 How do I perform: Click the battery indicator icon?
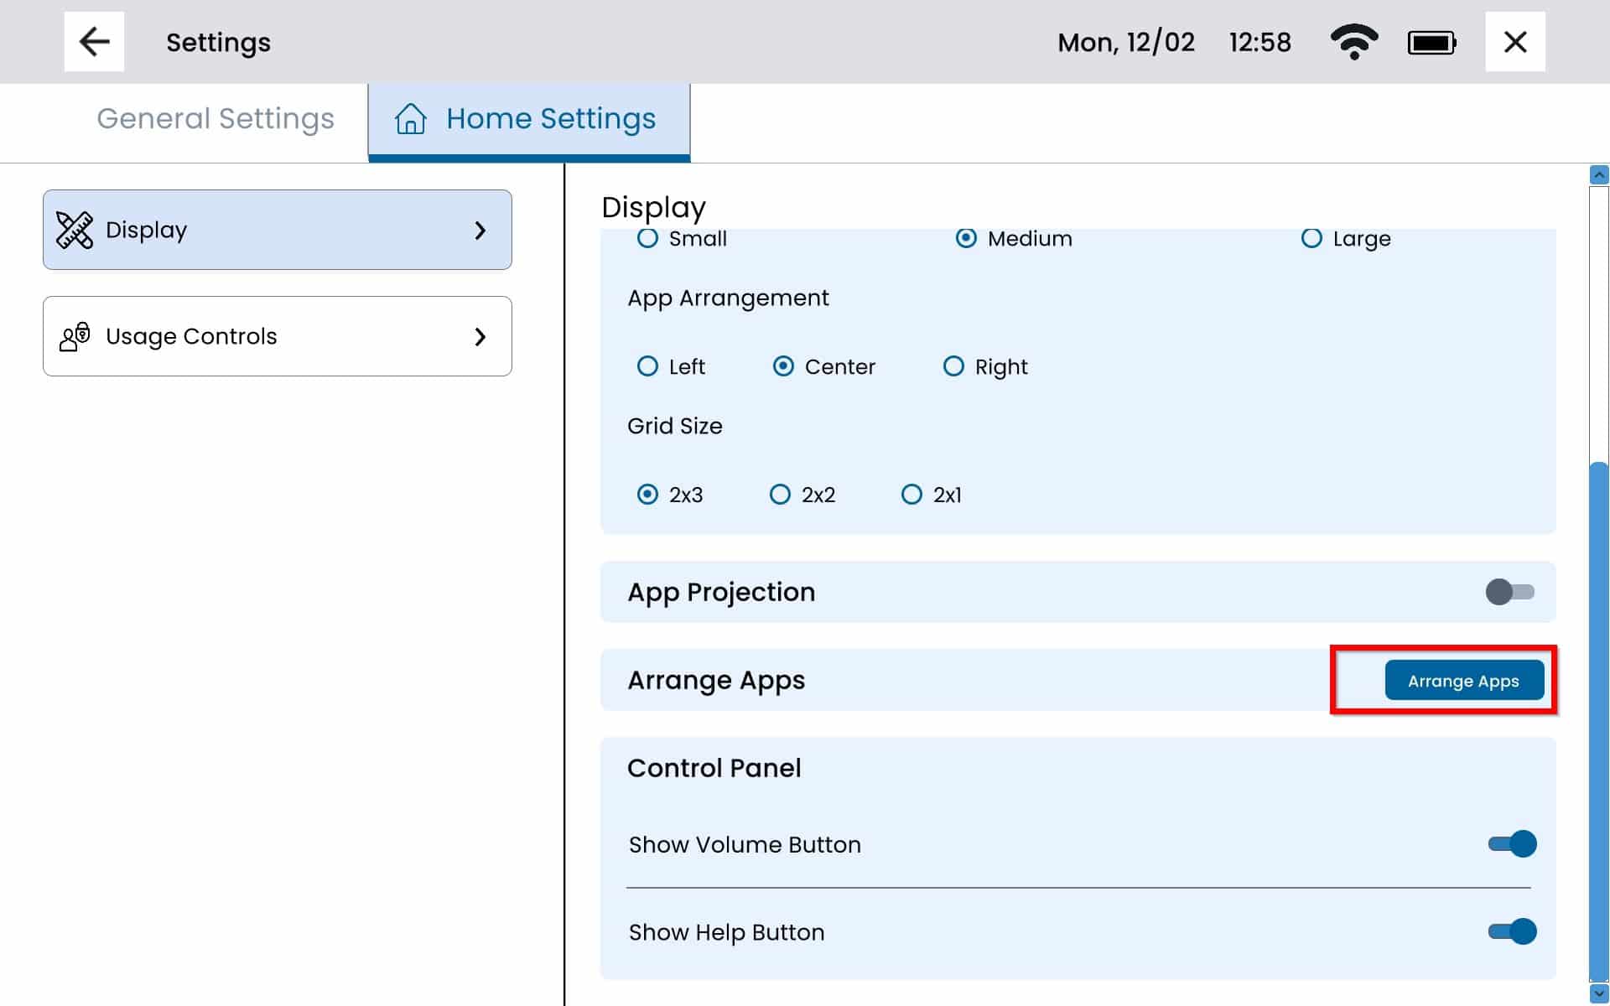[1431, 43]
